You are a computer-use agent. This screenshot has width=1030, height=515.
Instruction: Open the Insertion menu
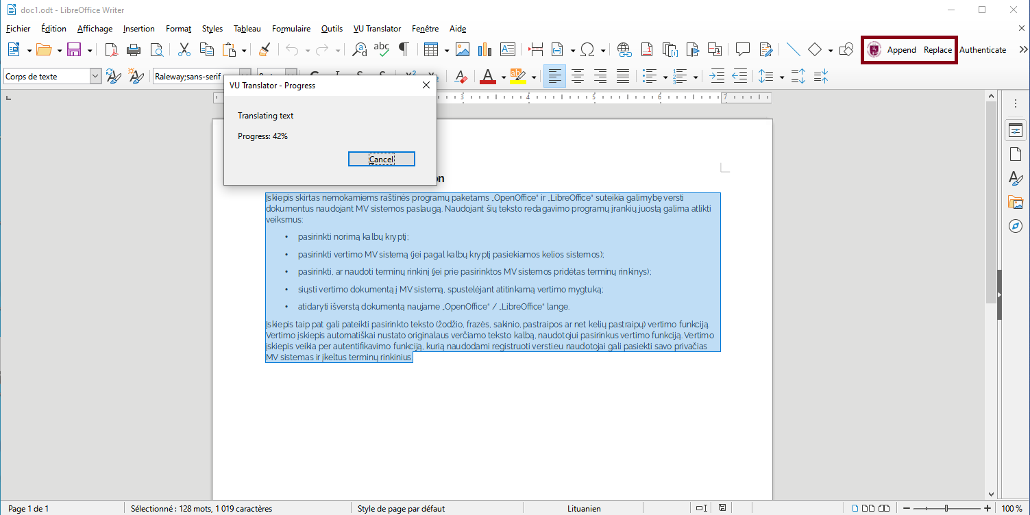pyautogui.click(x=139, y=29)
